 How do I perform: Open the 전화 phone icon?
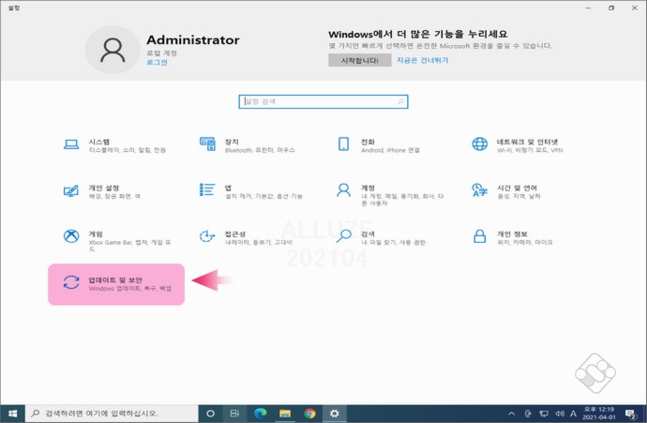343,144
